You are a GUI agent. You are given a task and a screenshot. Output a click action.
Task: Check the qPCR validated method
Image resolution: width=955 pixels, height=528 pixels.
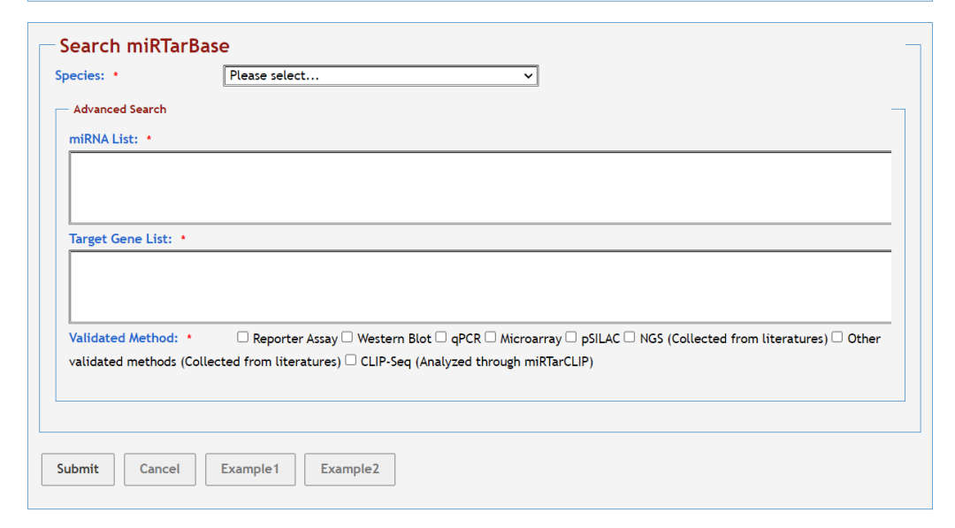coord(441,338)
